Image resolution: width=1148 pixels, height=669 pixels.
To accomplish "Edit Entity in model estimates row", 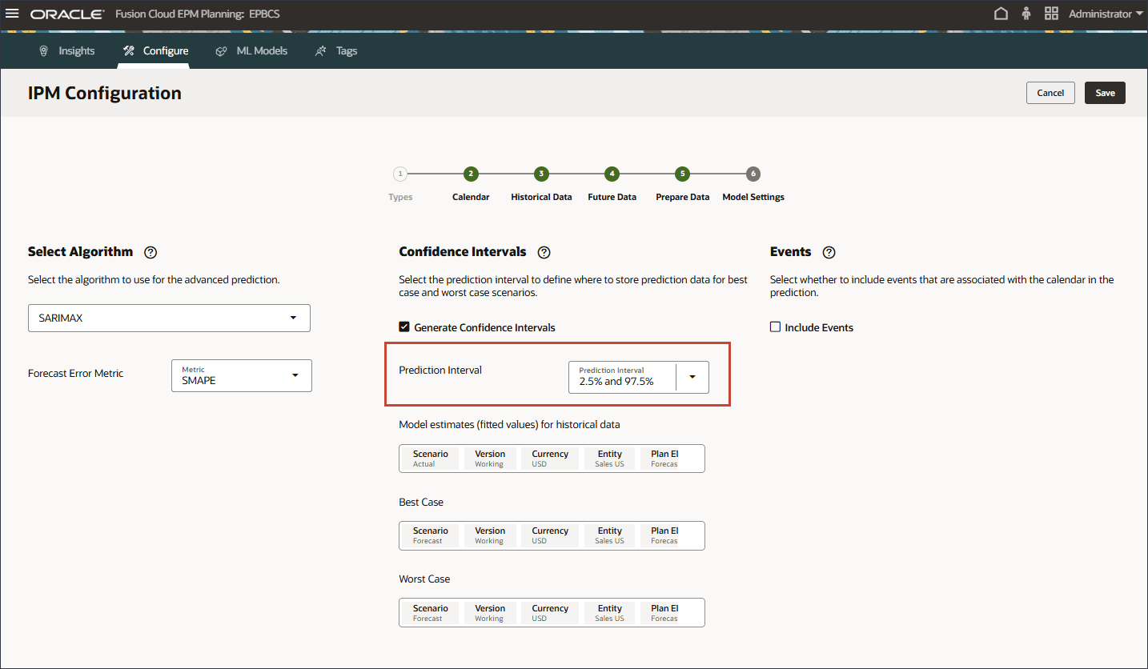I will tap(609, 459).
